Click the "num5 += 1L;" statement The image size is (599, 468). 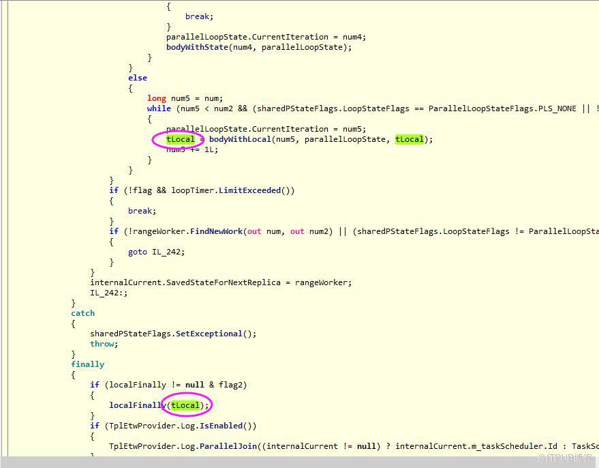(x=192, y=149)
